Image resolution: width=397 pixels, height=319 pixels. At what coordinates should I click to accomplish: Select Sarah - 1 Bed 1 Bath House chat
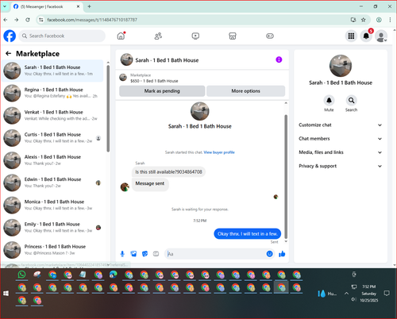[x=52, y=71]
